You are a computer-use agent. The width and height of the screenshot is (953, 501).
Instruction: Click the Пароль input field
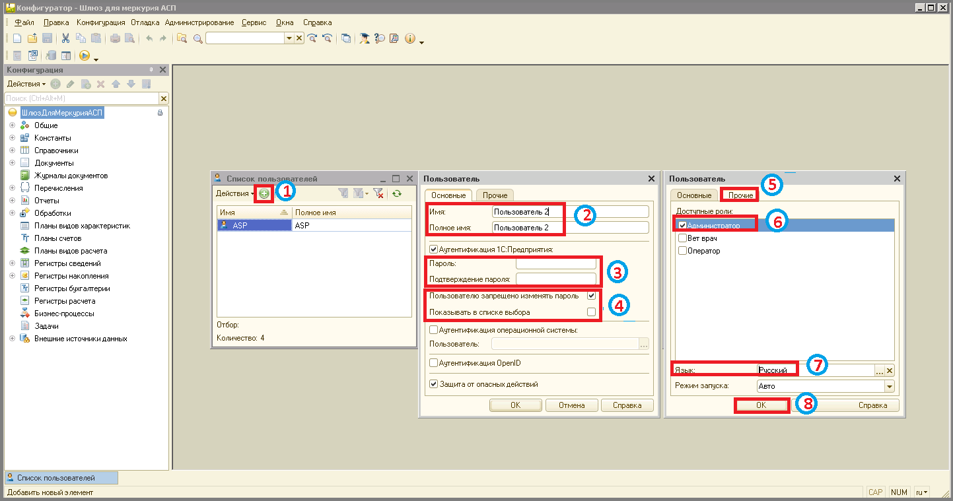[556, 263]
